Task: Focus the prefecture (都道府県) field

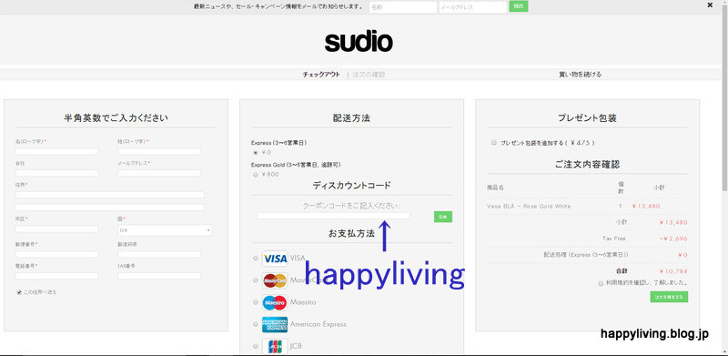Action: [159, 254]
